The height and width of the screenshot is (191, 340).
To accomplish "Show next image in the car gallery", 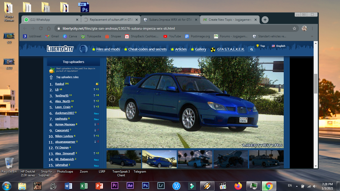I will tap(278, 99).
